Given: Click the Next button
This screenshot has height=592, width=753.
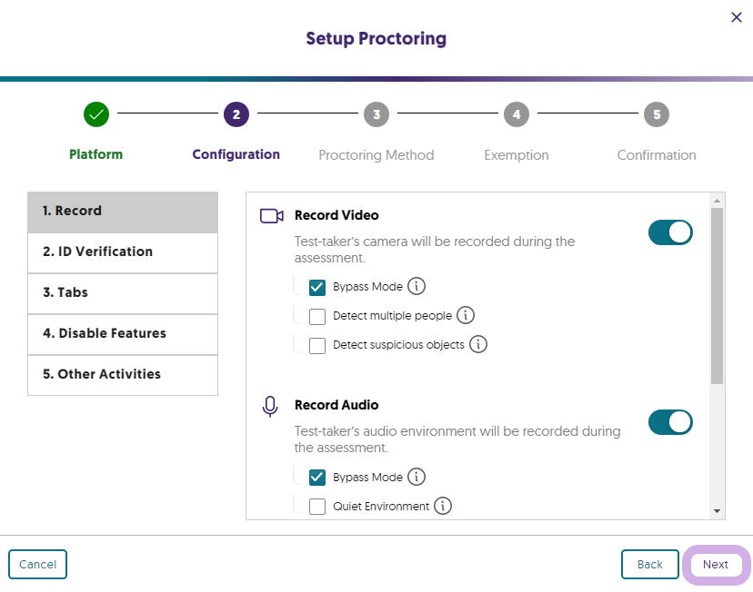Looking at the screenshot, I should pos(716,564).
